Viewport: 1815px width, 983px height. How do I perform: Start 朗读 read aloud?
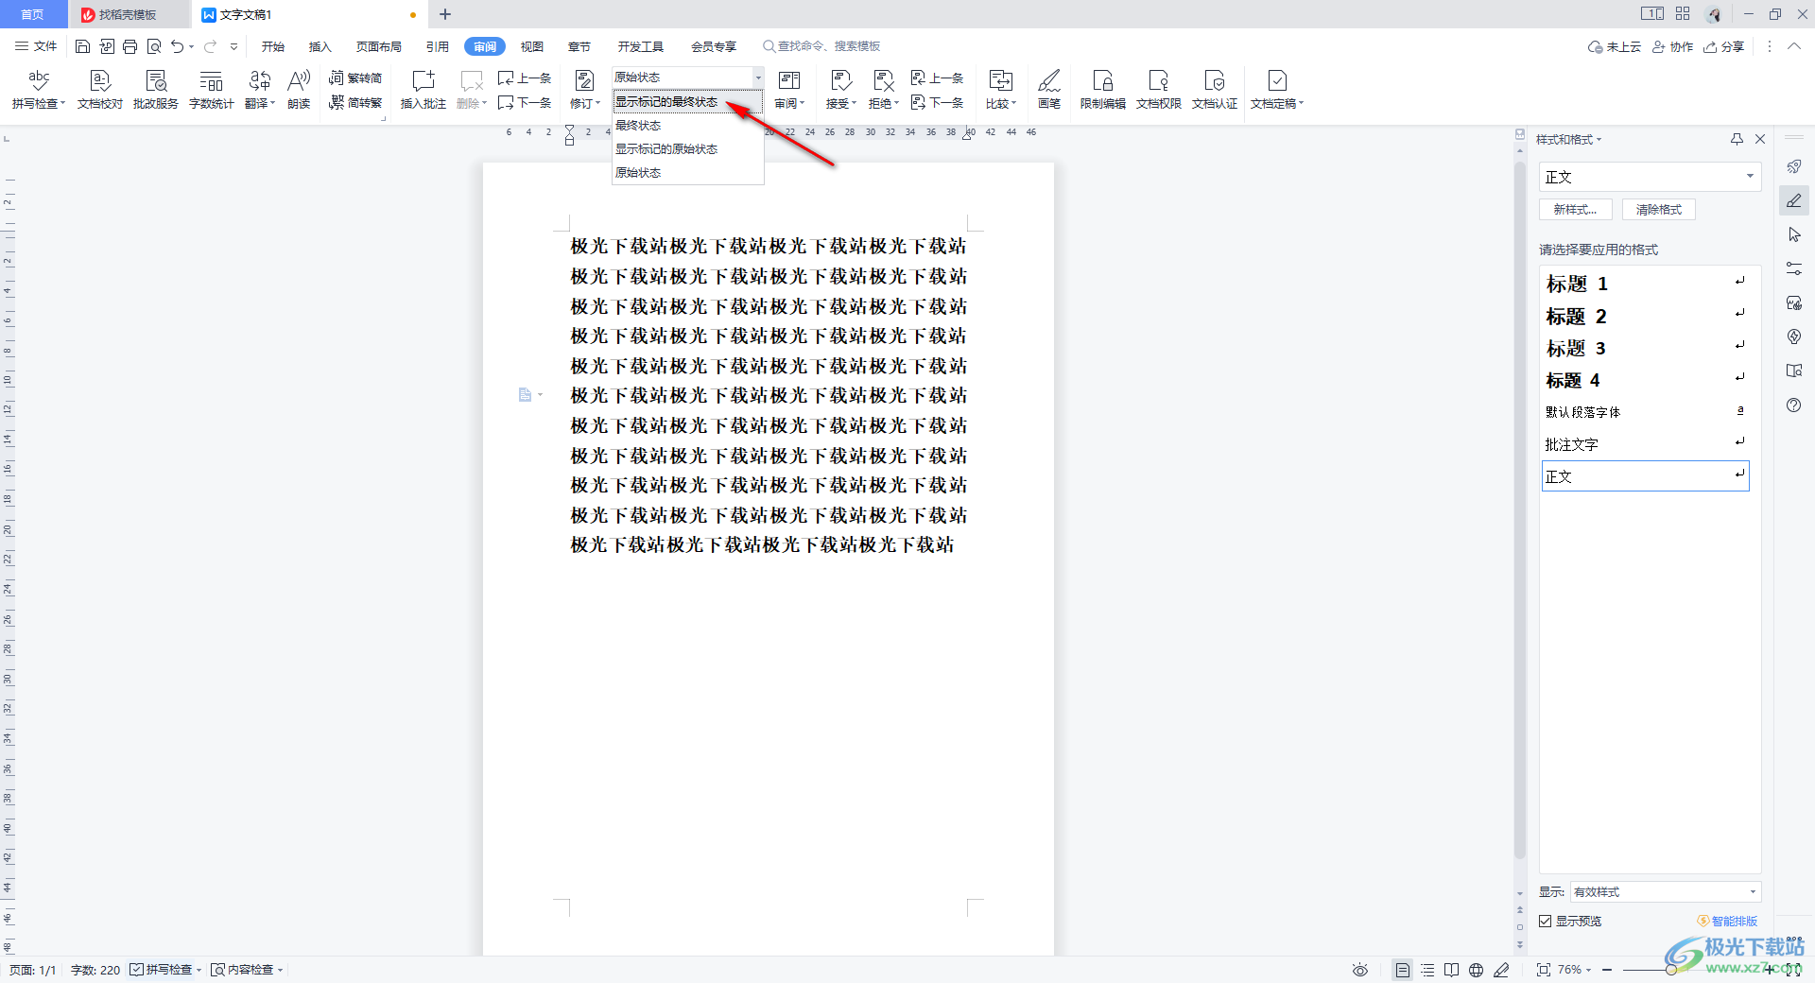click(x=299, y=90)
